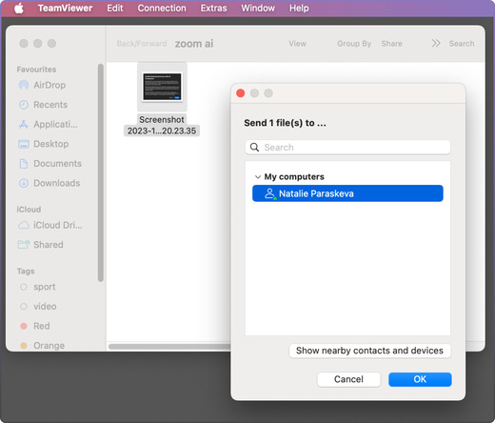The image size is (495, 423).
Task: Click the iCloud Drive cloud icon
Action: coord(24,225)
